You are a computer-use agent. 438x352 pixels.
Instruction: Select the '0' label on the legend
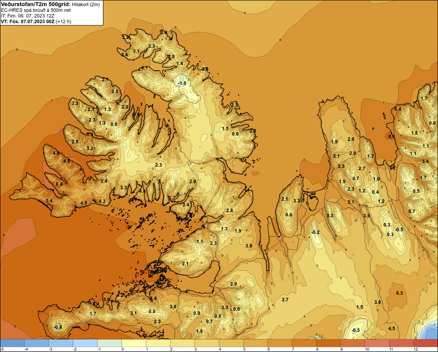coord(123,349)
